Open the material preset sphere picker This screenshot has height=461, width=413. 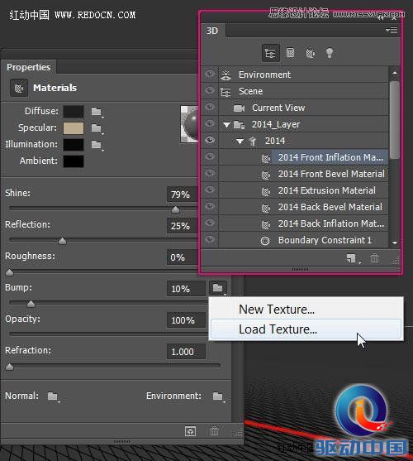tap(189, 124)
